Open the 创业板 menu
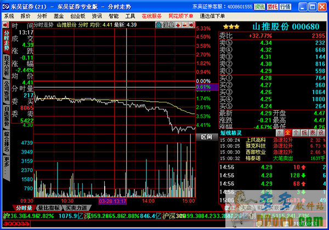The width and height of the screenshot is (329, 230). pos(78,16)
